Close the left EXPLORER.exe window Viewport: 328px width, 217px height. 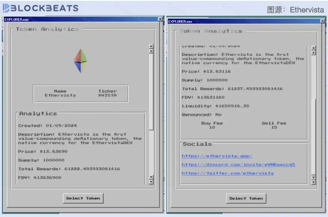(x=160, y=19)
